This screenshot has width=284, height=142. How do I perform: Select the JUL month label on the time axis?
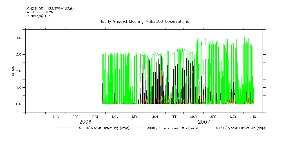pos(36,117)
